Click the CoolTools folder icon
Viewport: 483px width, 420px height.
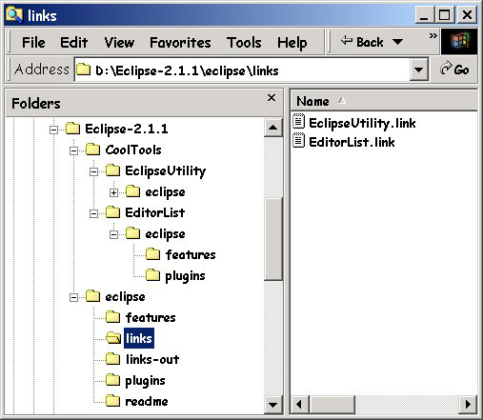(x=92, y=150)
